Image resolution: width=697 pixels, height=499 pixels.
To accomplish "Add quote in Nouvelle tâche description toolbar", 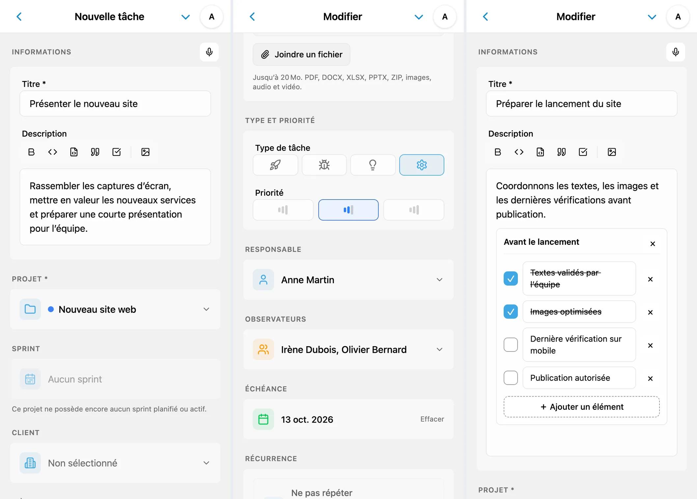I will (95, 152).
